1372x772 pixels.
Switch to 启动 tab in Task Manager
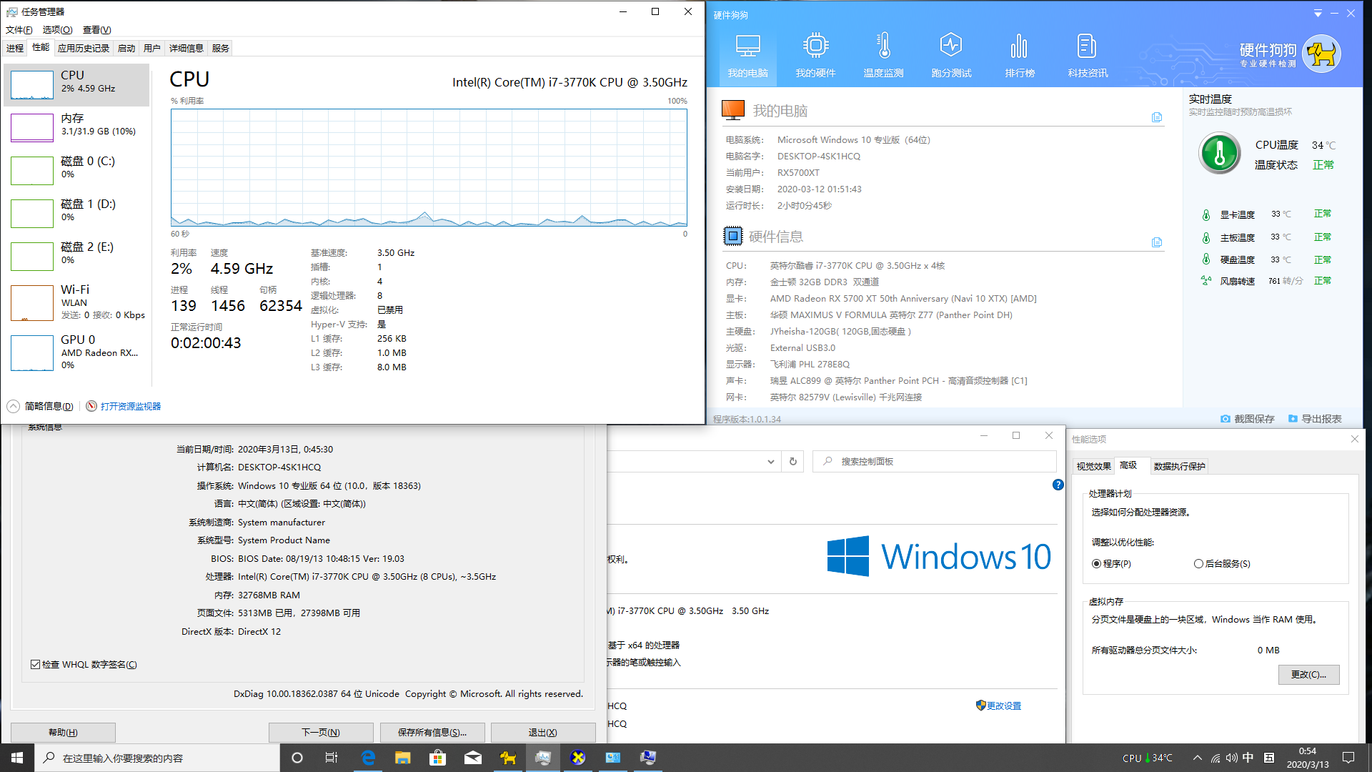(126, 49)
